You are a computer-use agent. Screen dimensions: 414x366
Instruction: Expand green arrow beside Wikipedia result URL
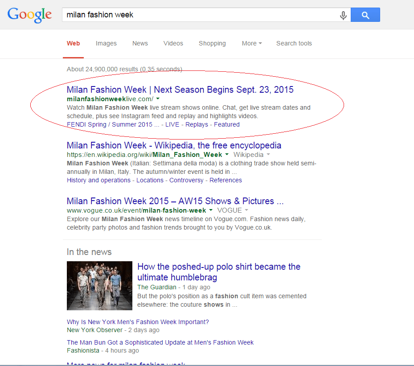(227, 155)
